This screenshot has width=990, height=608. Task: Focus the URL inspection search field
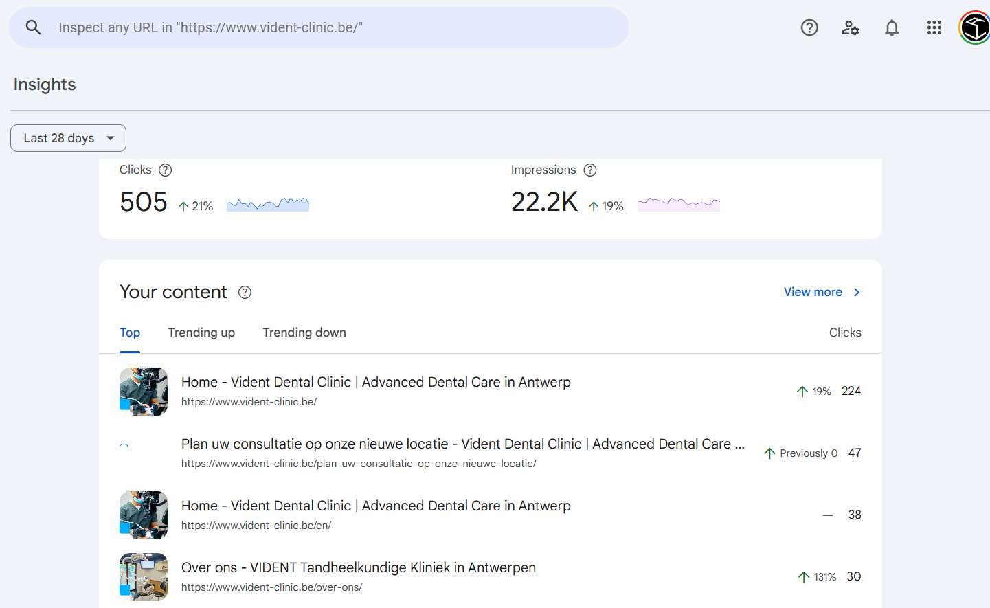[319, 27]
